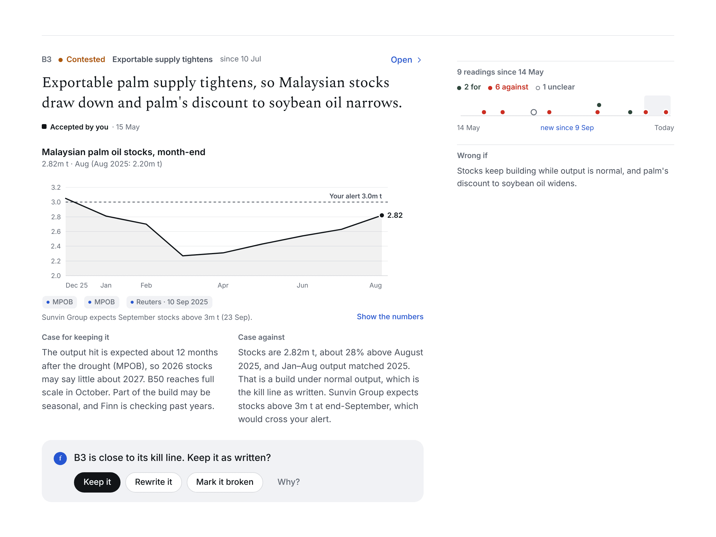Click the Rewrite it button
The width and height of the screenshot is (716, 537).
153,482
